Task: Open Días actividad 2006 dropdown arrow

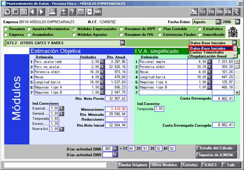Action: (x=115, y=148)
